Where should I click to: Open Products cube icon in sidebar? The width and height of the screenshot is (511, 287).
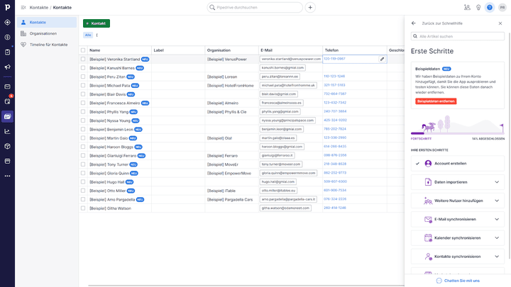pos(7,146)
